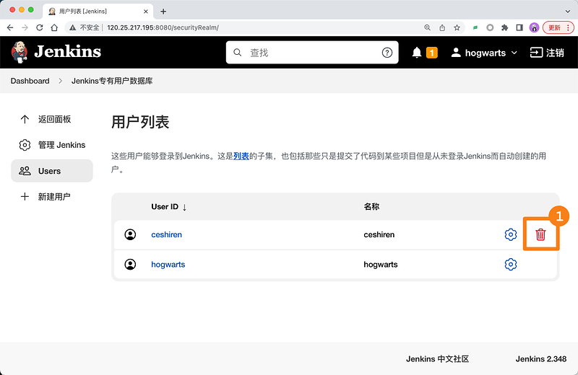Click the 用户列表 page heading
The image size is (578, 375).
[x=140, y=122]
